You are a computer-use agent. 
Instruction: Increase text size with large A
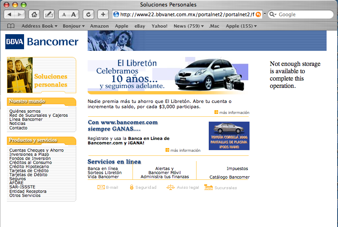click(73, 14)
